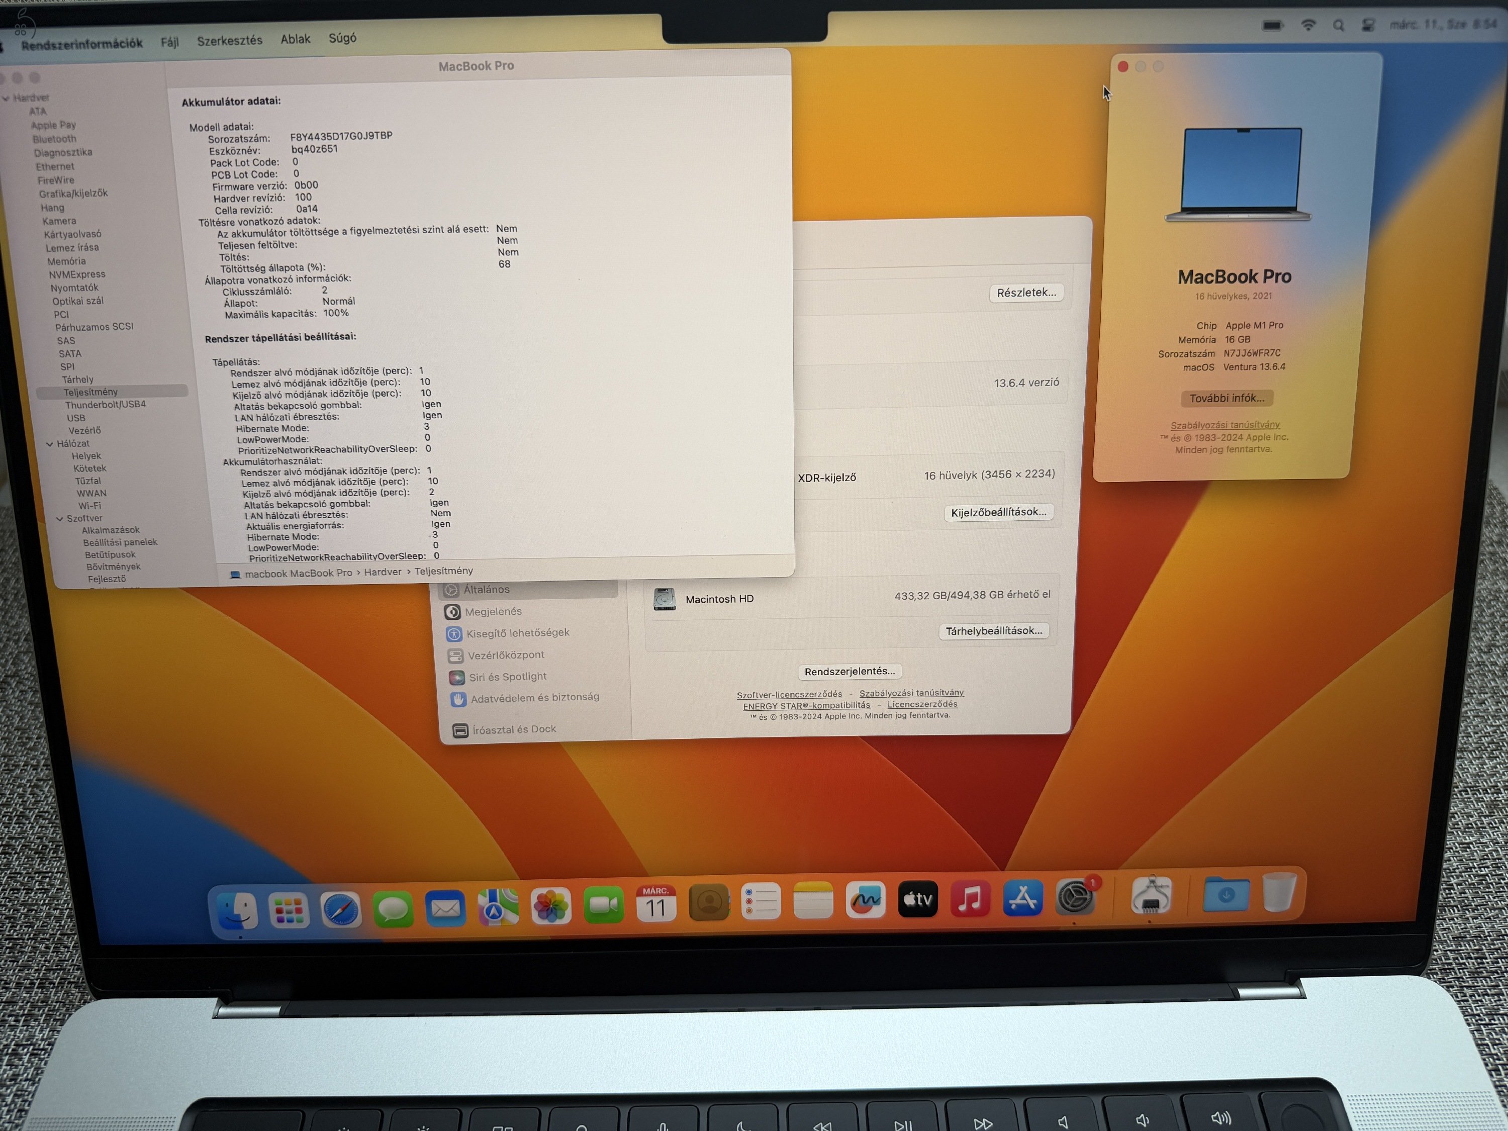This screenshot has width=1508, height=1131.
Task: Click the date and time in menu bar
Action: pyautogui.click(x=1443, y=25)
